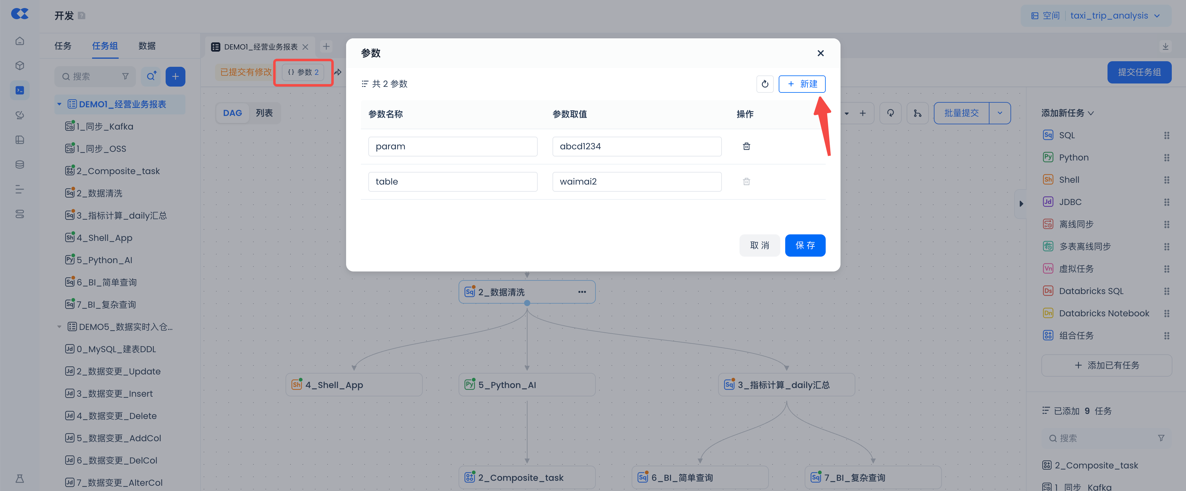
Task: Close the 参数 dialog
Action: click(x=820, y=53)
